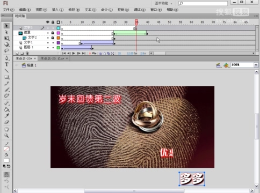The image size is (260, 193).
Task: Click the stroke color swatch
Action: click(x=6, y=149)
